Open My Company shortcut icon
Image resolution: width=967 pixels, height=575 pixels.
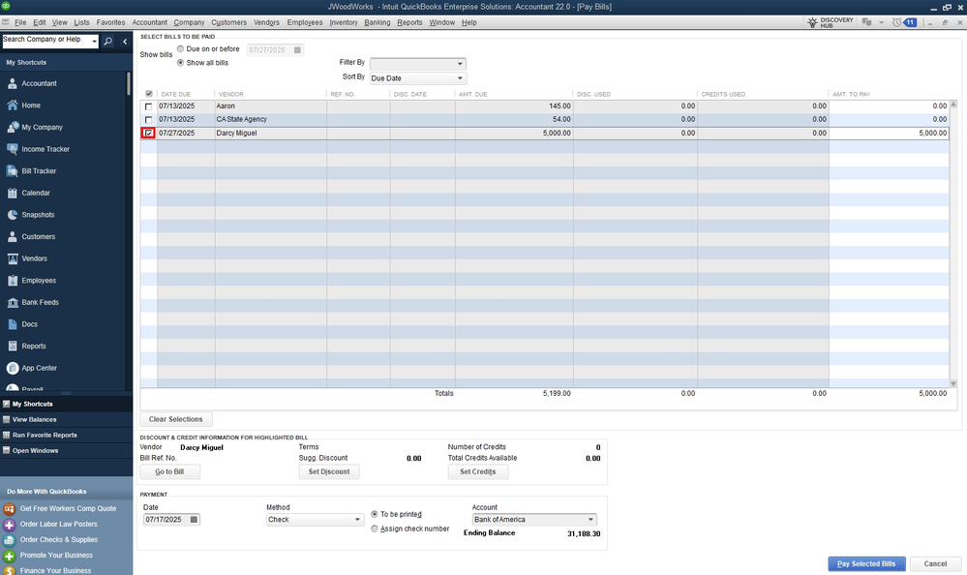pyautogui.click(x=13, y=127)
